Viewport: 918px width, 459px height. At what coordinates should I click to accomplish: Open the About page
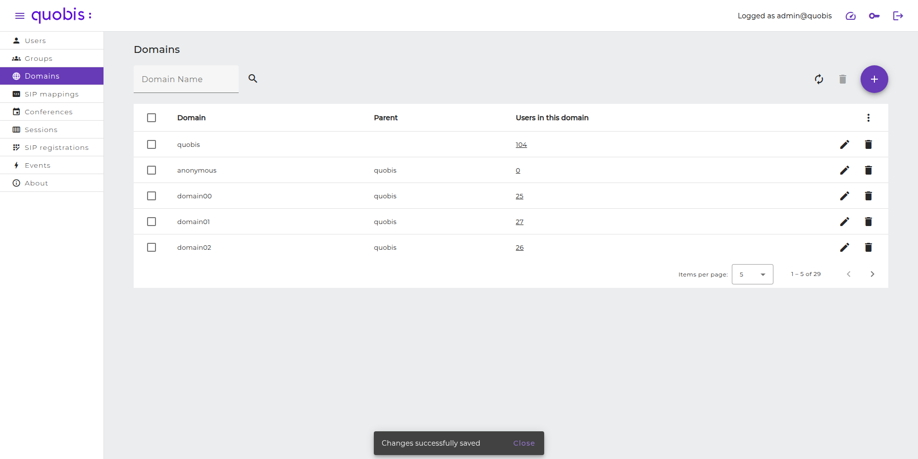[x=51, y=183]
